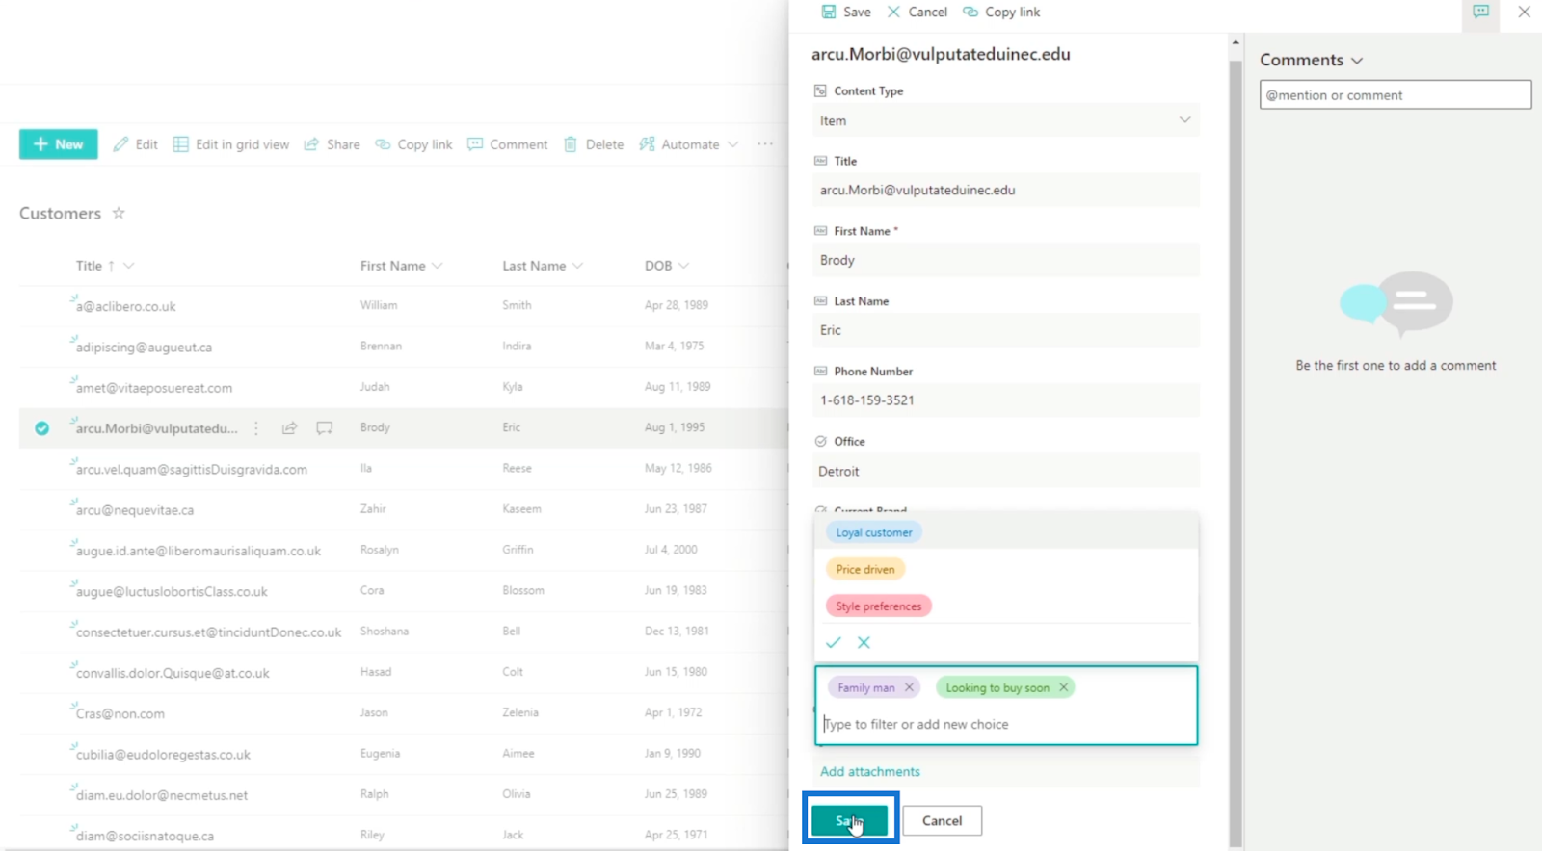Open Edit in grid view
Image resolution: width=1542 pixels, height=851 pixels.
231,144
